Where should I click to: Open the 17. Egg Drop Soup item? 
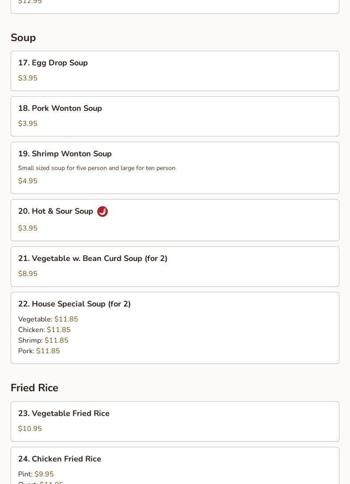(175, 71)
